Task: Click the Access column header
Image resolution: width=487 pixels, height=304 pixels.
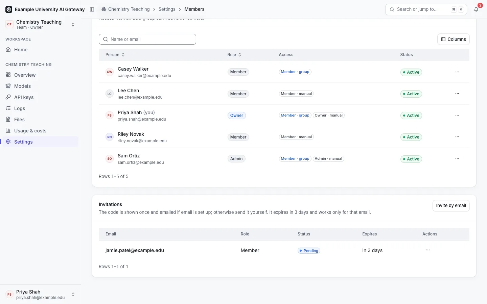Action: [x=286, y=55]
